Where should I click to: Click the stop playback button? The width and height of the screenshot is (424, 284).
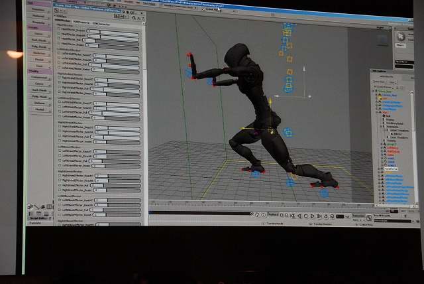pyautogui.click(x=306, y=216)
